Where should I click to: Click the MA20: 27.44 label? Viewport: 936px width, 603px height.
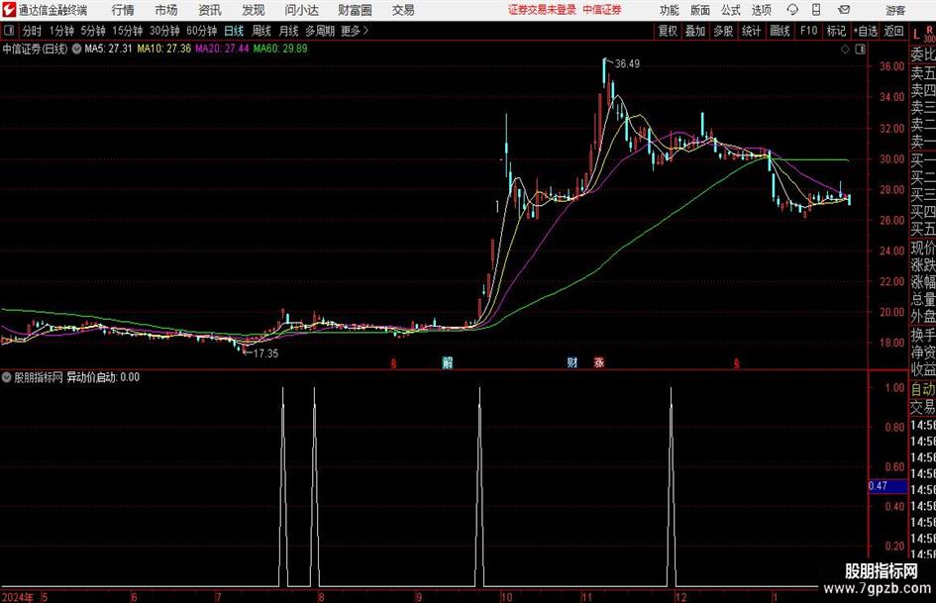[222, 49]
